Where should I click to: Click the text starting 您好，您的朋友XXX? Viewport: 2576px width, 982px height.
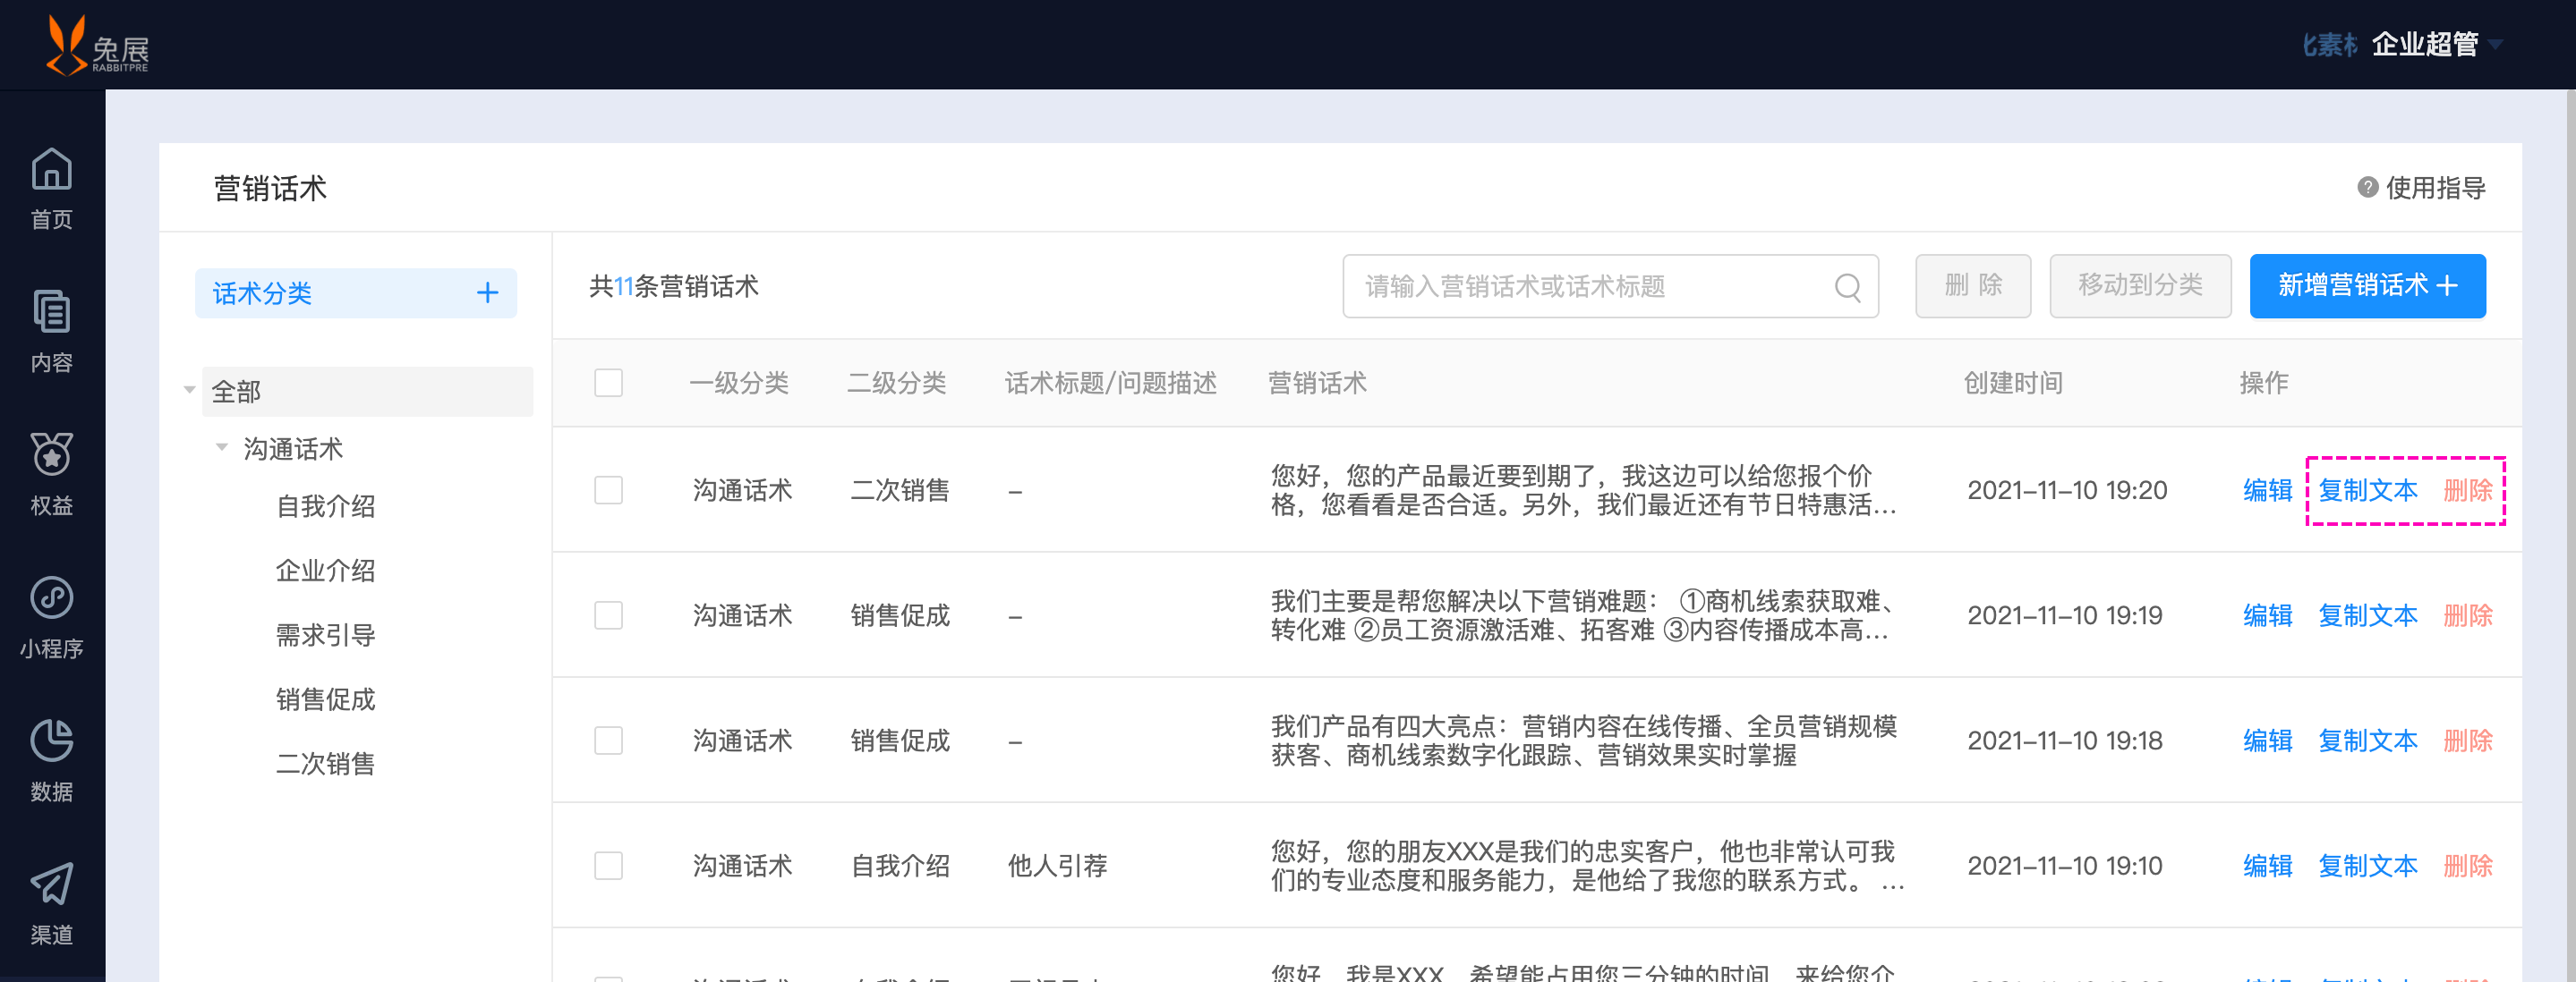(1587, 865)
